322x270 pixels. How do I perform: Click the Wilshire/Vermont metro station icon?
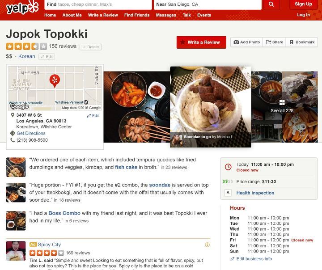coord(86,102)
